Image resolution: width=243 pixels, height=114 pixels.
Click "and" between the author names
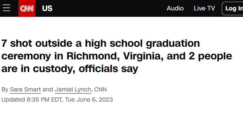48,90
